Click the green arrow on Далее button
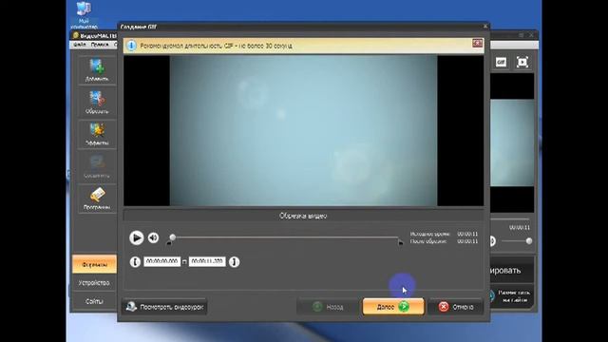This screenshot has width=608, height=342. pyautogui.click(x=404, y=307)
